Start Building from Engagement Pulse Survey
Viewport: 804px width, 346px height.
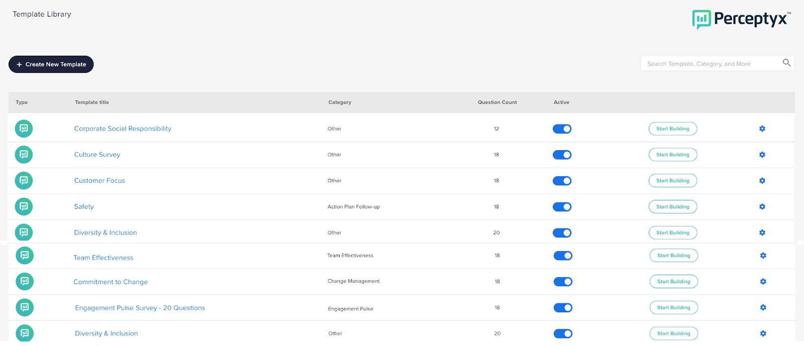tap(674, 307)
